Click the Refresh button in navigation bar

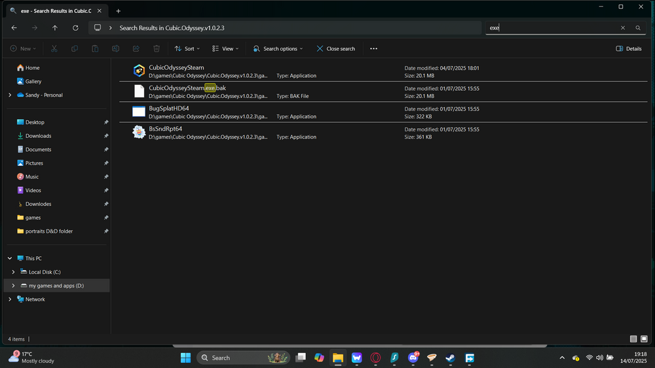tap(75, 28)
